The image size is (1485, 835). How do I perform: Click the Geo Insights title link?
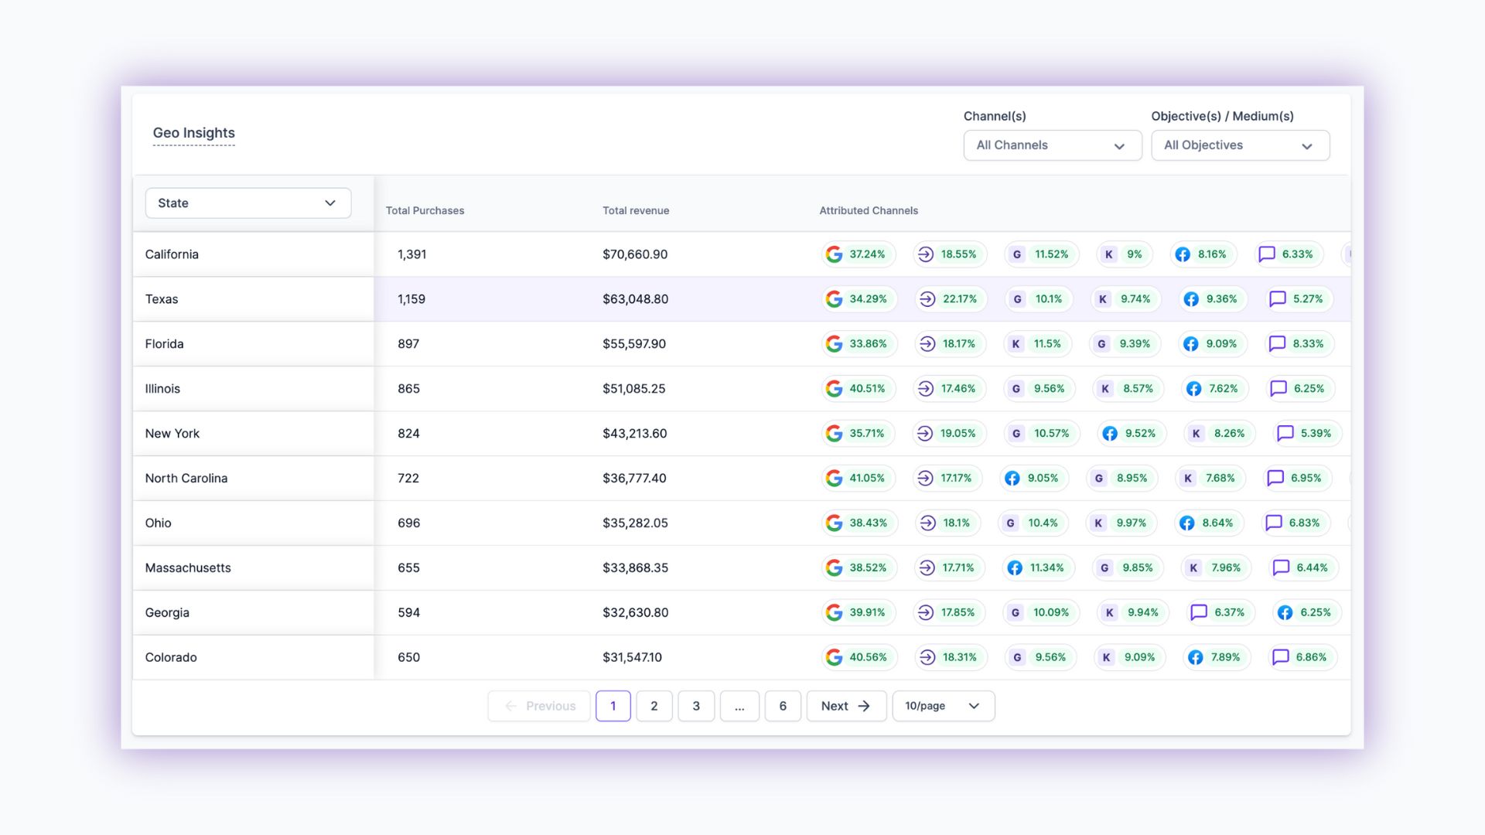click(x=193, y=133)
